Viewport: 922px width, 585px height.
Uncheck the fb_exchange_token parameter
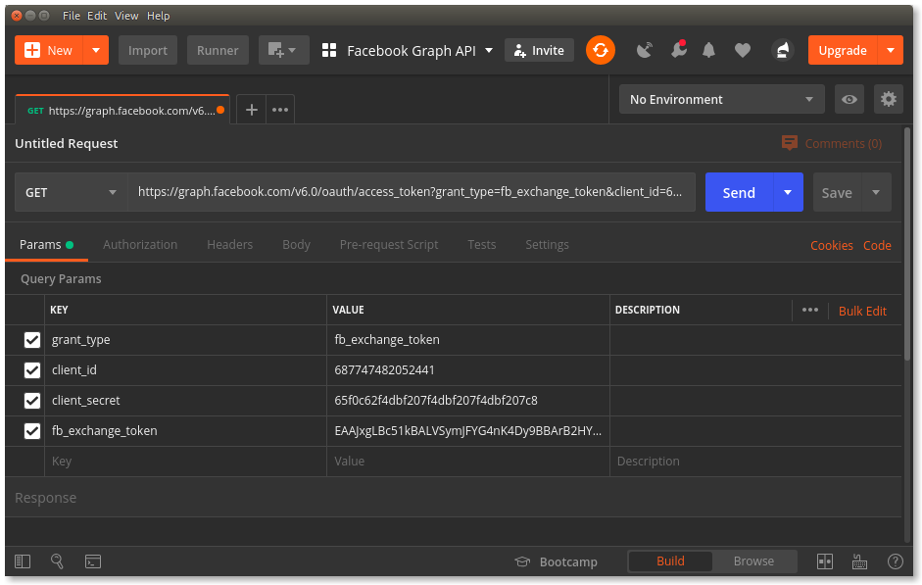tap(32, 431)
